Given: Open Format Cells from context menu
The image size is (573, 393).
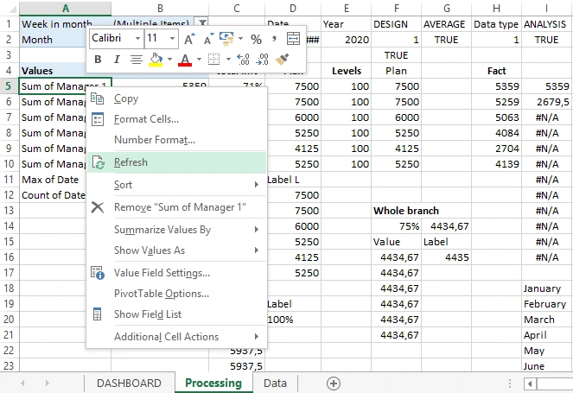Looking at the screenshot, I should click(x=177, y=119).
